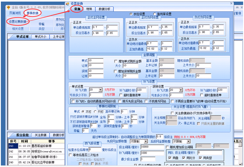Screen dimensions: 244x167
Task: Click 设置比赛数据 button
Action: tap(17, 21)
